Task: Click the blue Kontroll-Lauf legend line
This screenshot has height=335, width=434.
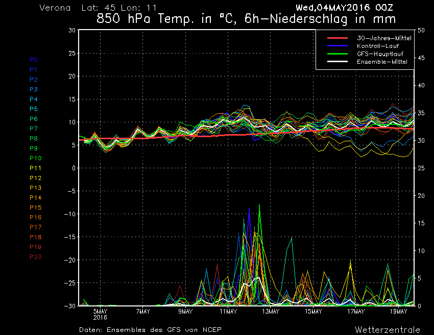Action: point(337,45)
